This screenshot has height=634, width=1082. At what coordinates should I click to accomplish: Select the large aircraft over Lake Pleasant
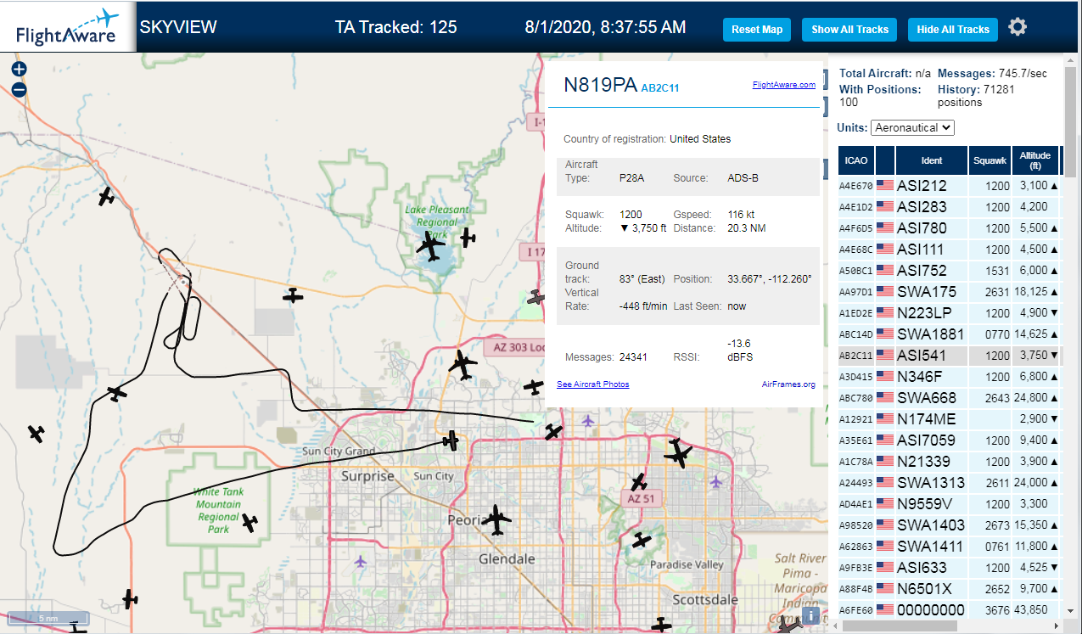tap(431, 247)
